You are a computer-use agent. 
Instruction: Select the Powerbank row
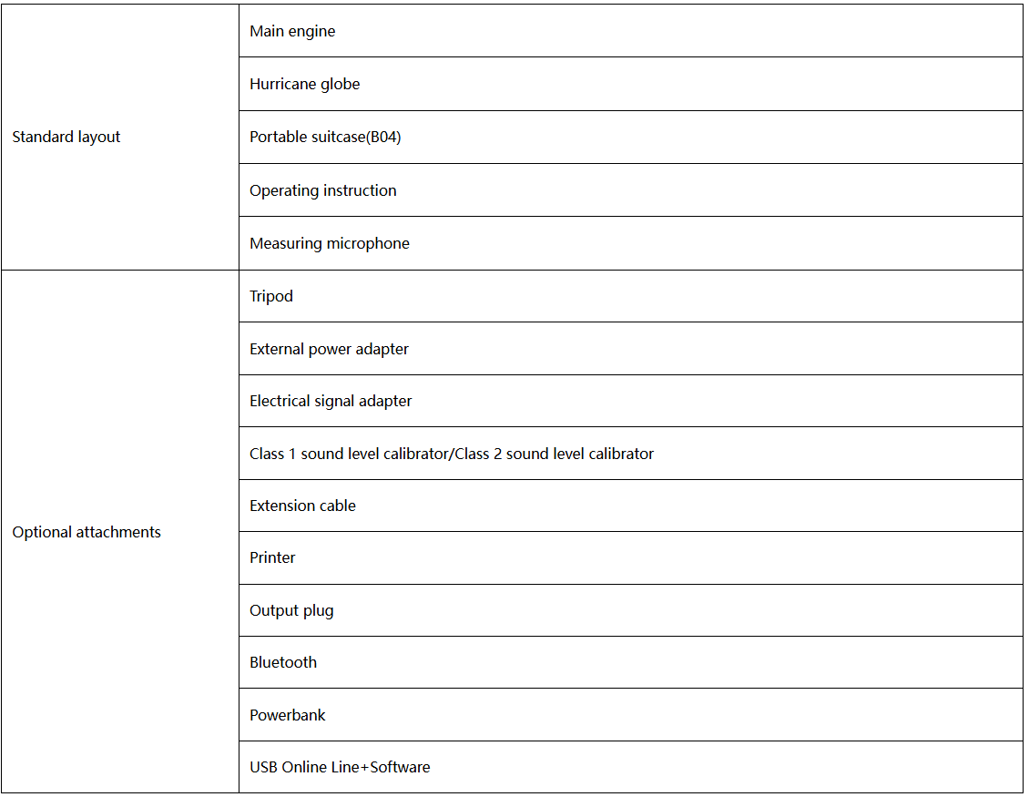(x=631, y=715)
